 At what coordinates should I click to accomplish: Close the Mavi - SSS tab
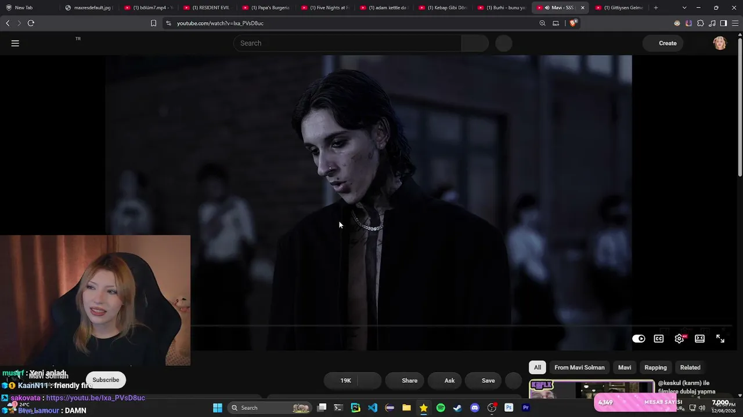pos(583,8)
